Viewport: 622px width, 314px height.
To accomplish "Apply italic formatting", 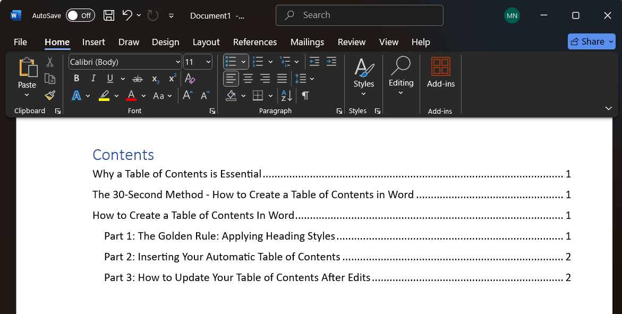I will 93,78.
